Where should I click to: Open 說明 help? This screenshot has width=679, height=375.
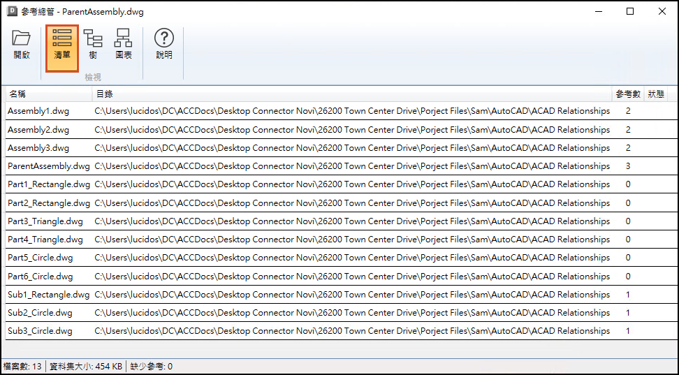tap(164, 45)
